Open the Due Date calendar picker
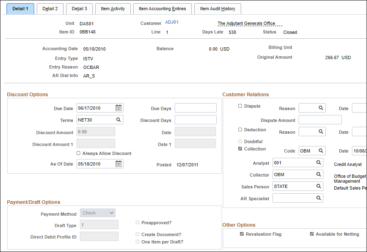Screen dimensions: 367x252 [119, 108]
